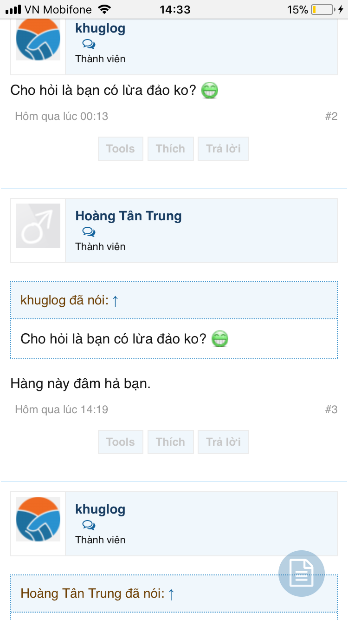Tap the grinning emoji in the quoted message
Screen dimensions: 348x620
[220, 339]
